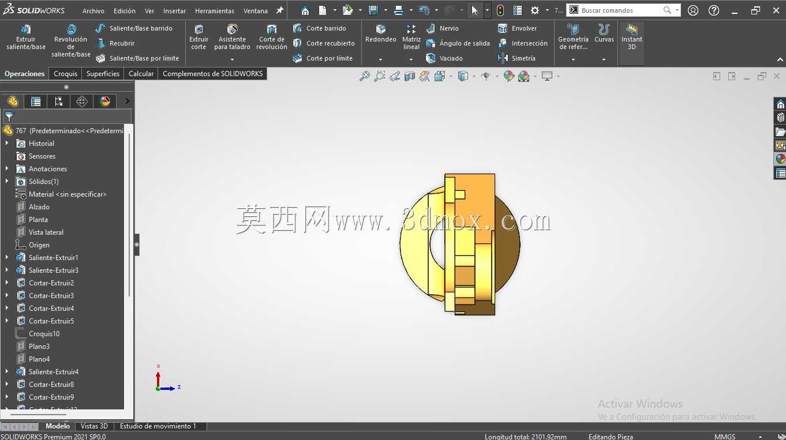786x440 pixels.
Task: Open the DisplayManager color ball tab
Action: (x=105, y=101)
